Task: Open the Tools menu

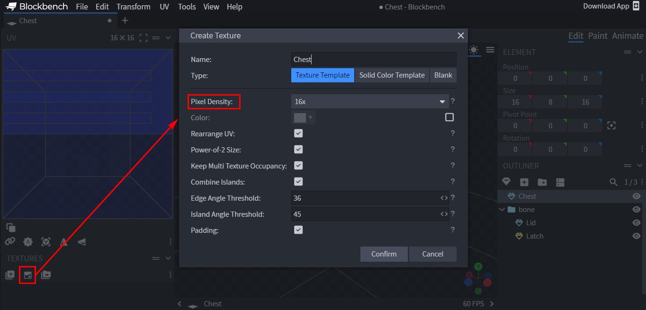Action: point(187,7)
